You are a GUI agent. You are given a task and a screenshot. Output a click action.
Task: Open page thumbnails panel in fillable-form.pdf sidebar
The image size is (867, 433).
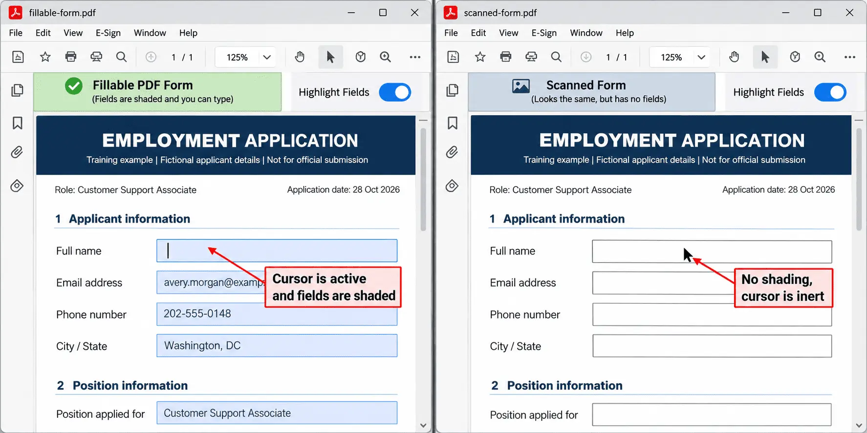click(x=17, y=90)
